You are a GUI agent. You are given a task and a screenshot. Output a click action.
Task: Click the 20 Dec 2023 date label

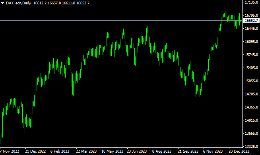239,151
